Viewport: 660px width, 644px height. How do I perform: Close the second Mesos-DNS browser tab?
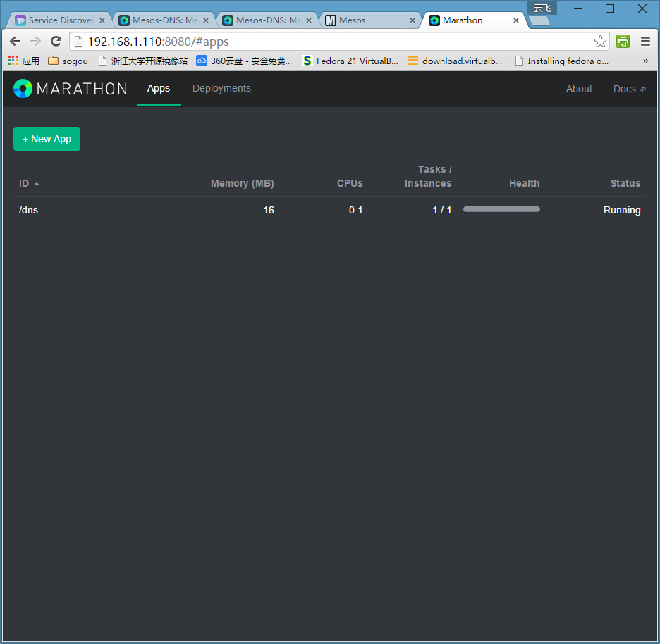click(309, 20)
